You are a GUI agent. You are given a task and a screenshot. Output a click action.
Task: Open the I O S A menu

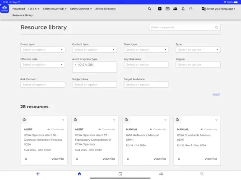tap(34, 9)
